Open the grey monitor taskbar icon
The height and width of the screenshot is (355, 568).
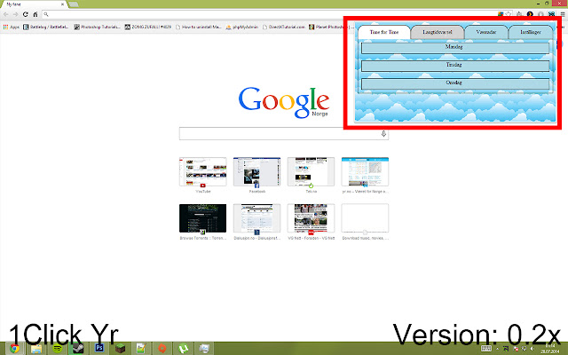pos(204,349)
